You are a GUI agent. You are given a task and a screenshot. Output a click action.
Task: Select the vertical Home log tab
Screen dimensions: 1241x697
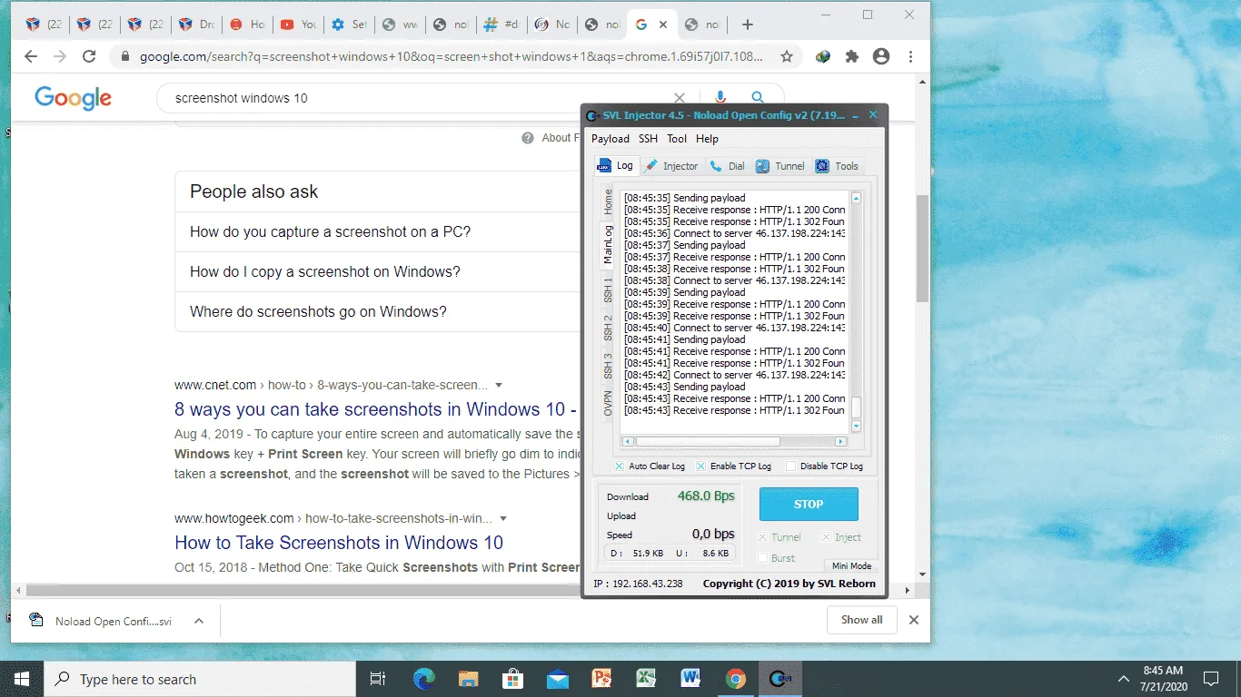coord(609,201)
